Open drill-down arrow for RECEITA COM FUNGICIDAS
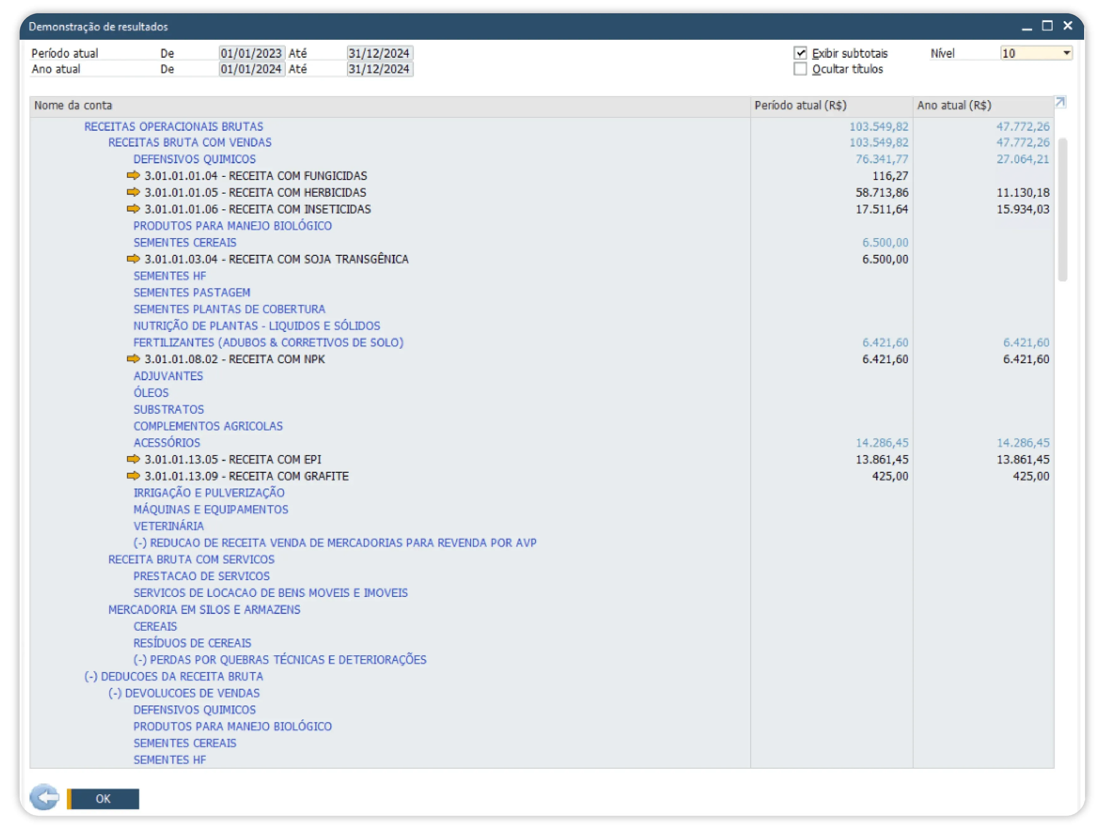This screenshot has height=829, width=1105. point(133,175)
